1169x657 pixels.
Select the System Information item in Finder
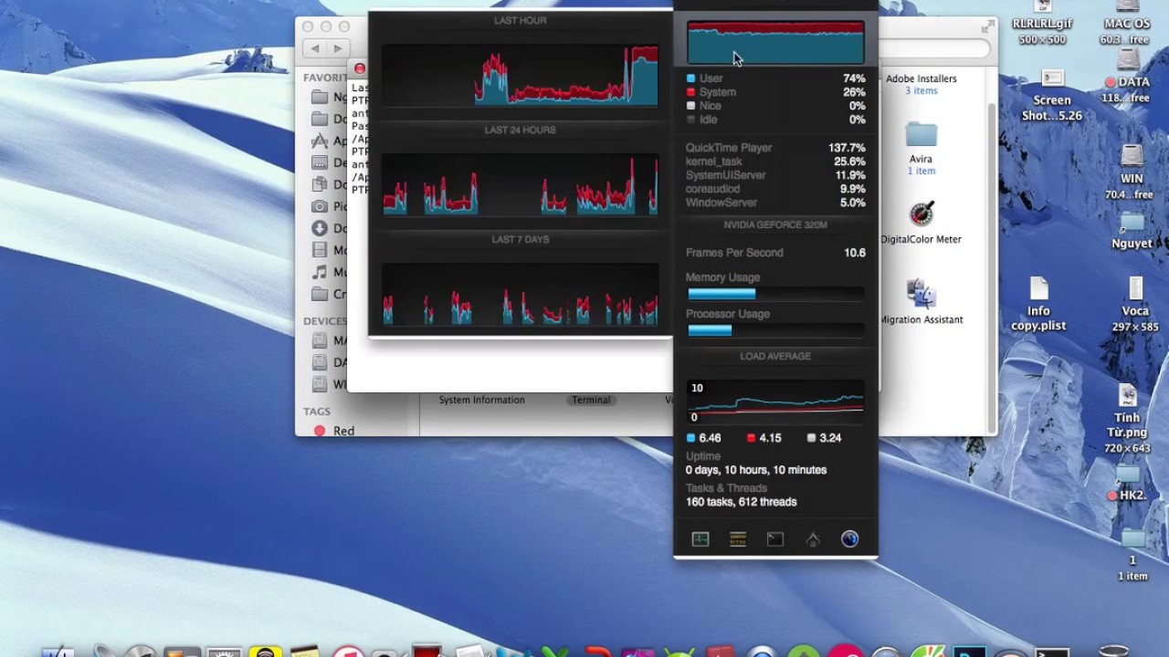coord(481,400)
